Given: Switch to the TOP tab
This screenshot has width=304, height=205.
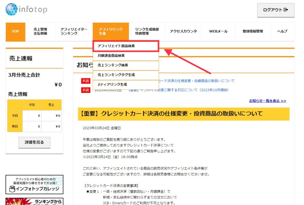Looking at the screenshot, I should click(15, 31).
